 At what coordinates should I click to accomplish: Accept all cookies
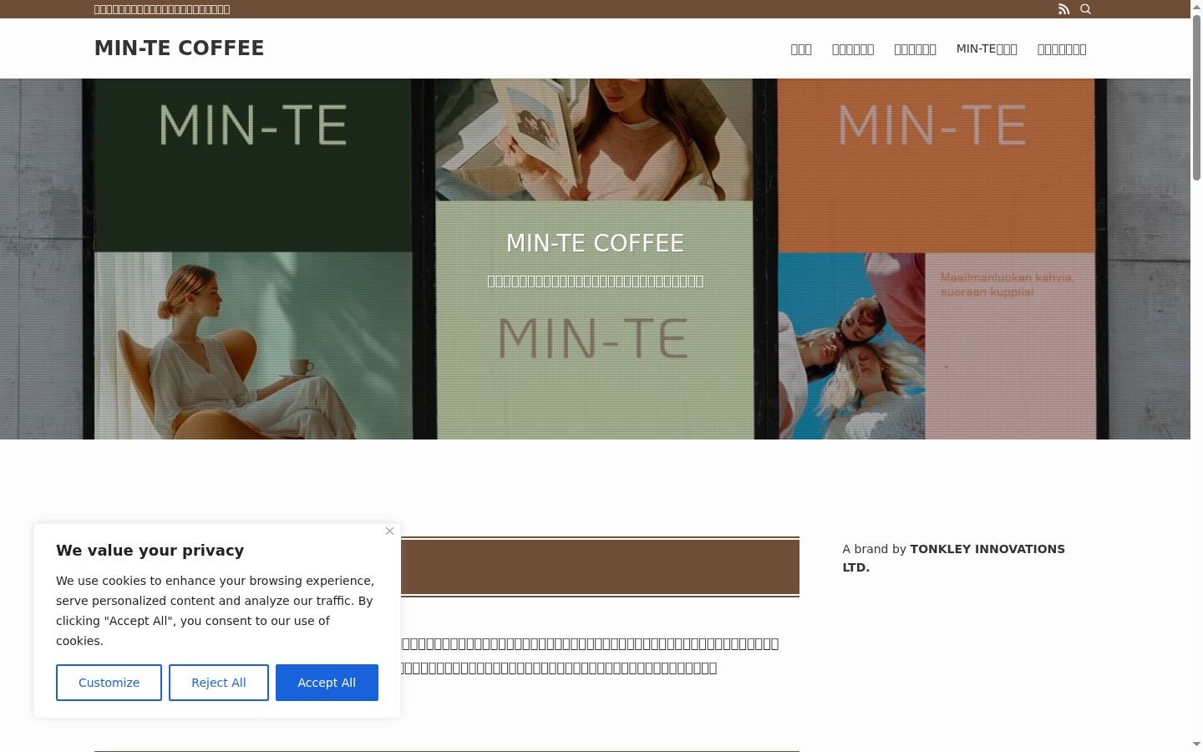coord(327,683)
